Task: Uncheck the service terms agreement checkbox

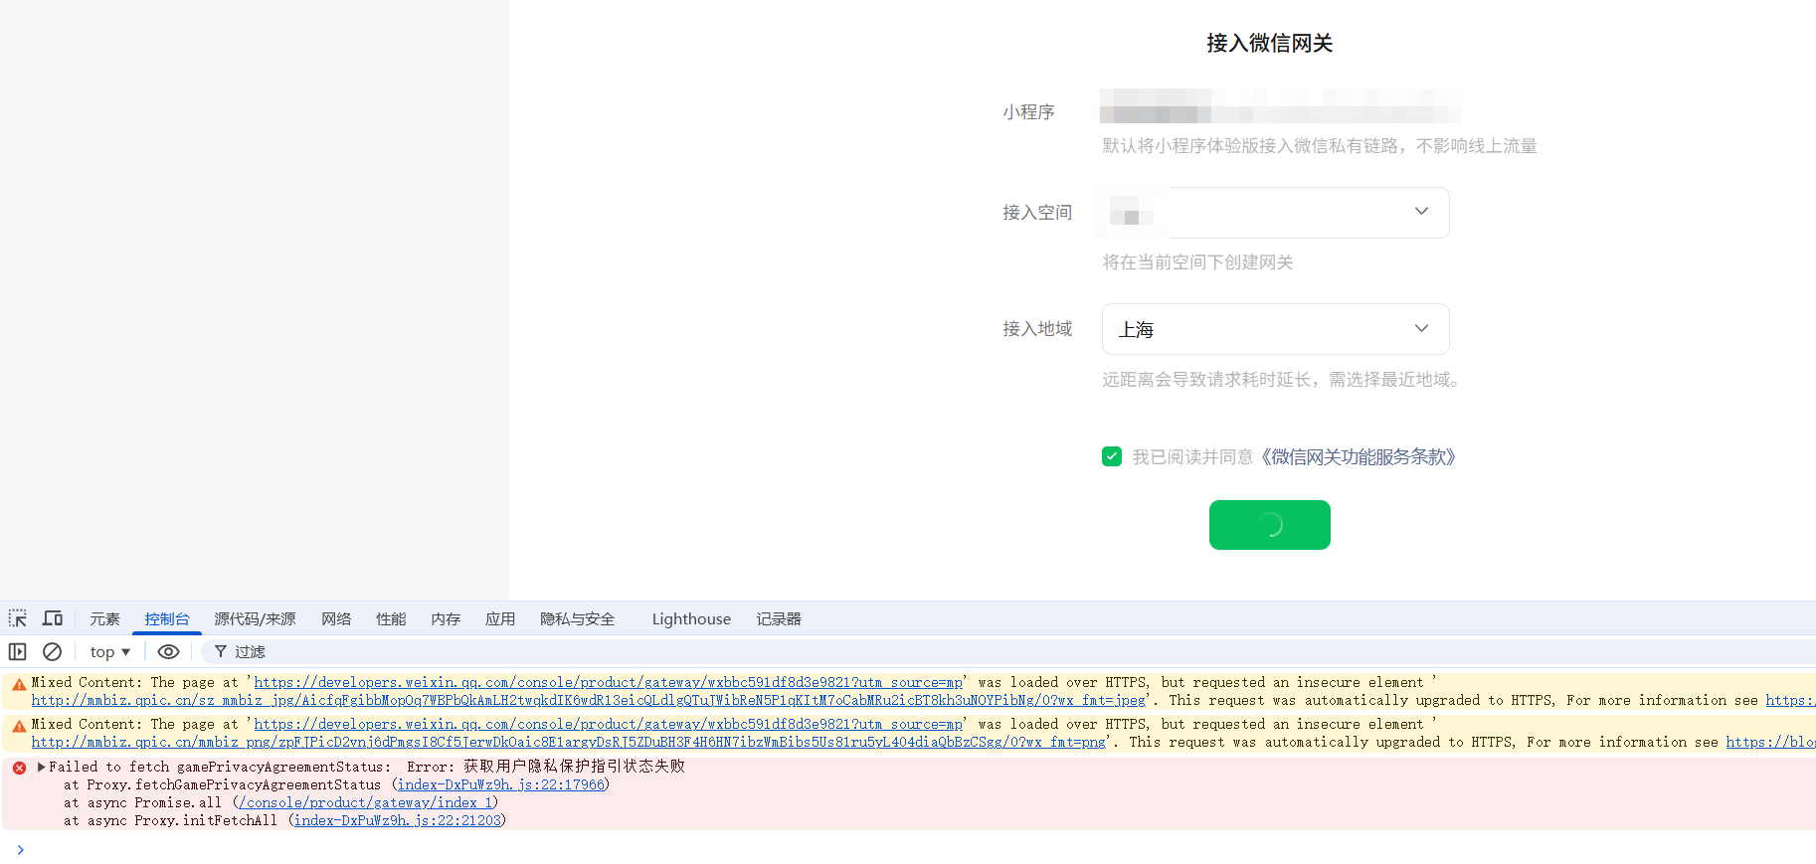Action: pos(1112,456)
